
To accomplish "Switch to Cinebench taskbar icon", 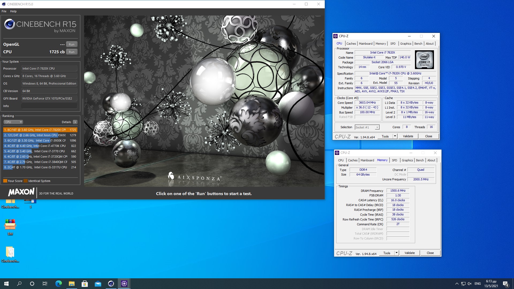I will pyautogui.click(x=111, y=284).
